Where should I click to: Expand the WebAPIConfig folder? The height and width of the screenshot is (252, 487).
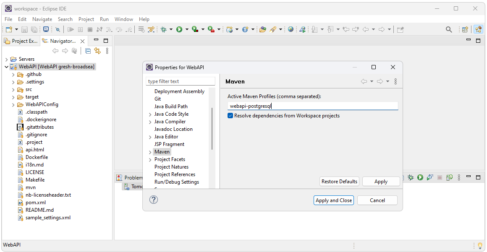pyautogui.click(x=13, y=104)
